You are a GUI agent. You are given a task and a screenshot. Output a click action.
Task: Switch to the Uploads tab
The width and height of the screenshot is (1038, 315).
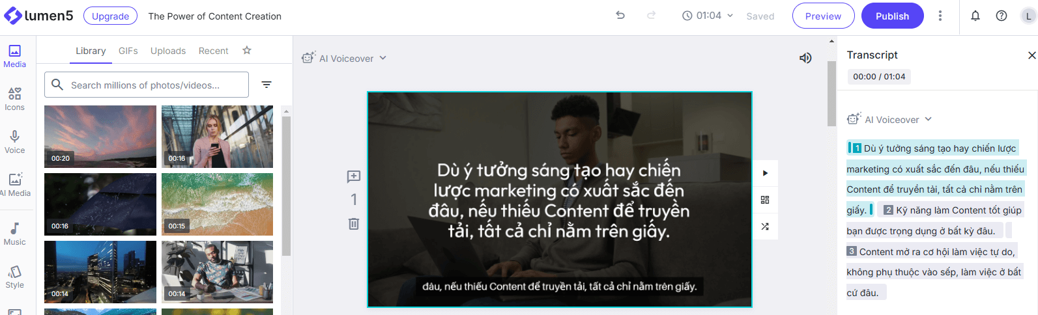click(168, 51)
